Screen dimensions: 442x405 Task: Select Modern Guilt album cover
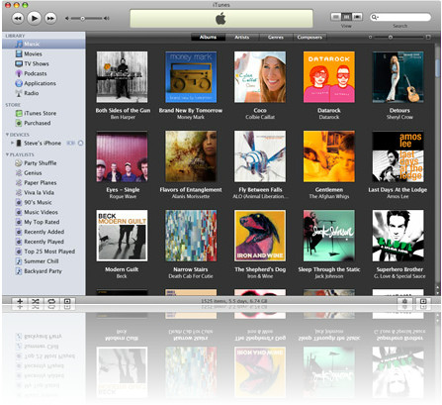pos(122,236)
